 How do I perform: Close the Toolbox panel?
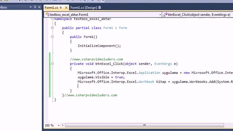[x=39, y=7]
